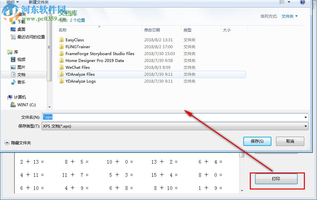Select 下载 in favorites
This screenshot has width=317, height=200.
[21, 22]
